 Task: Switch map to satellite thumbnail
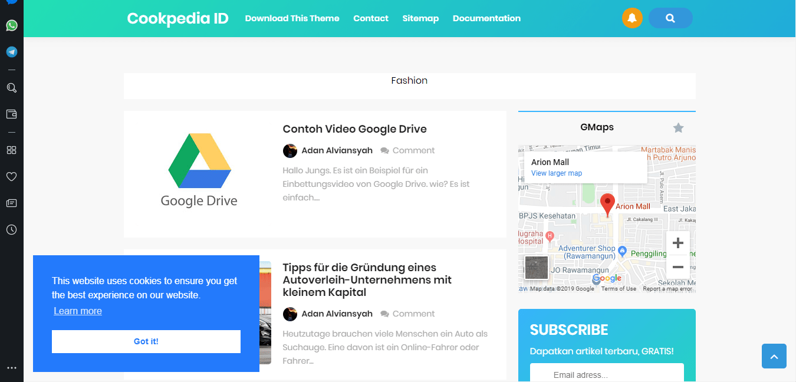(536, 268)
